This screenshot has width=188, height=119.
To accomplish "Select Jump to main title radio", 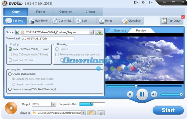I will [x=14, y=84].
